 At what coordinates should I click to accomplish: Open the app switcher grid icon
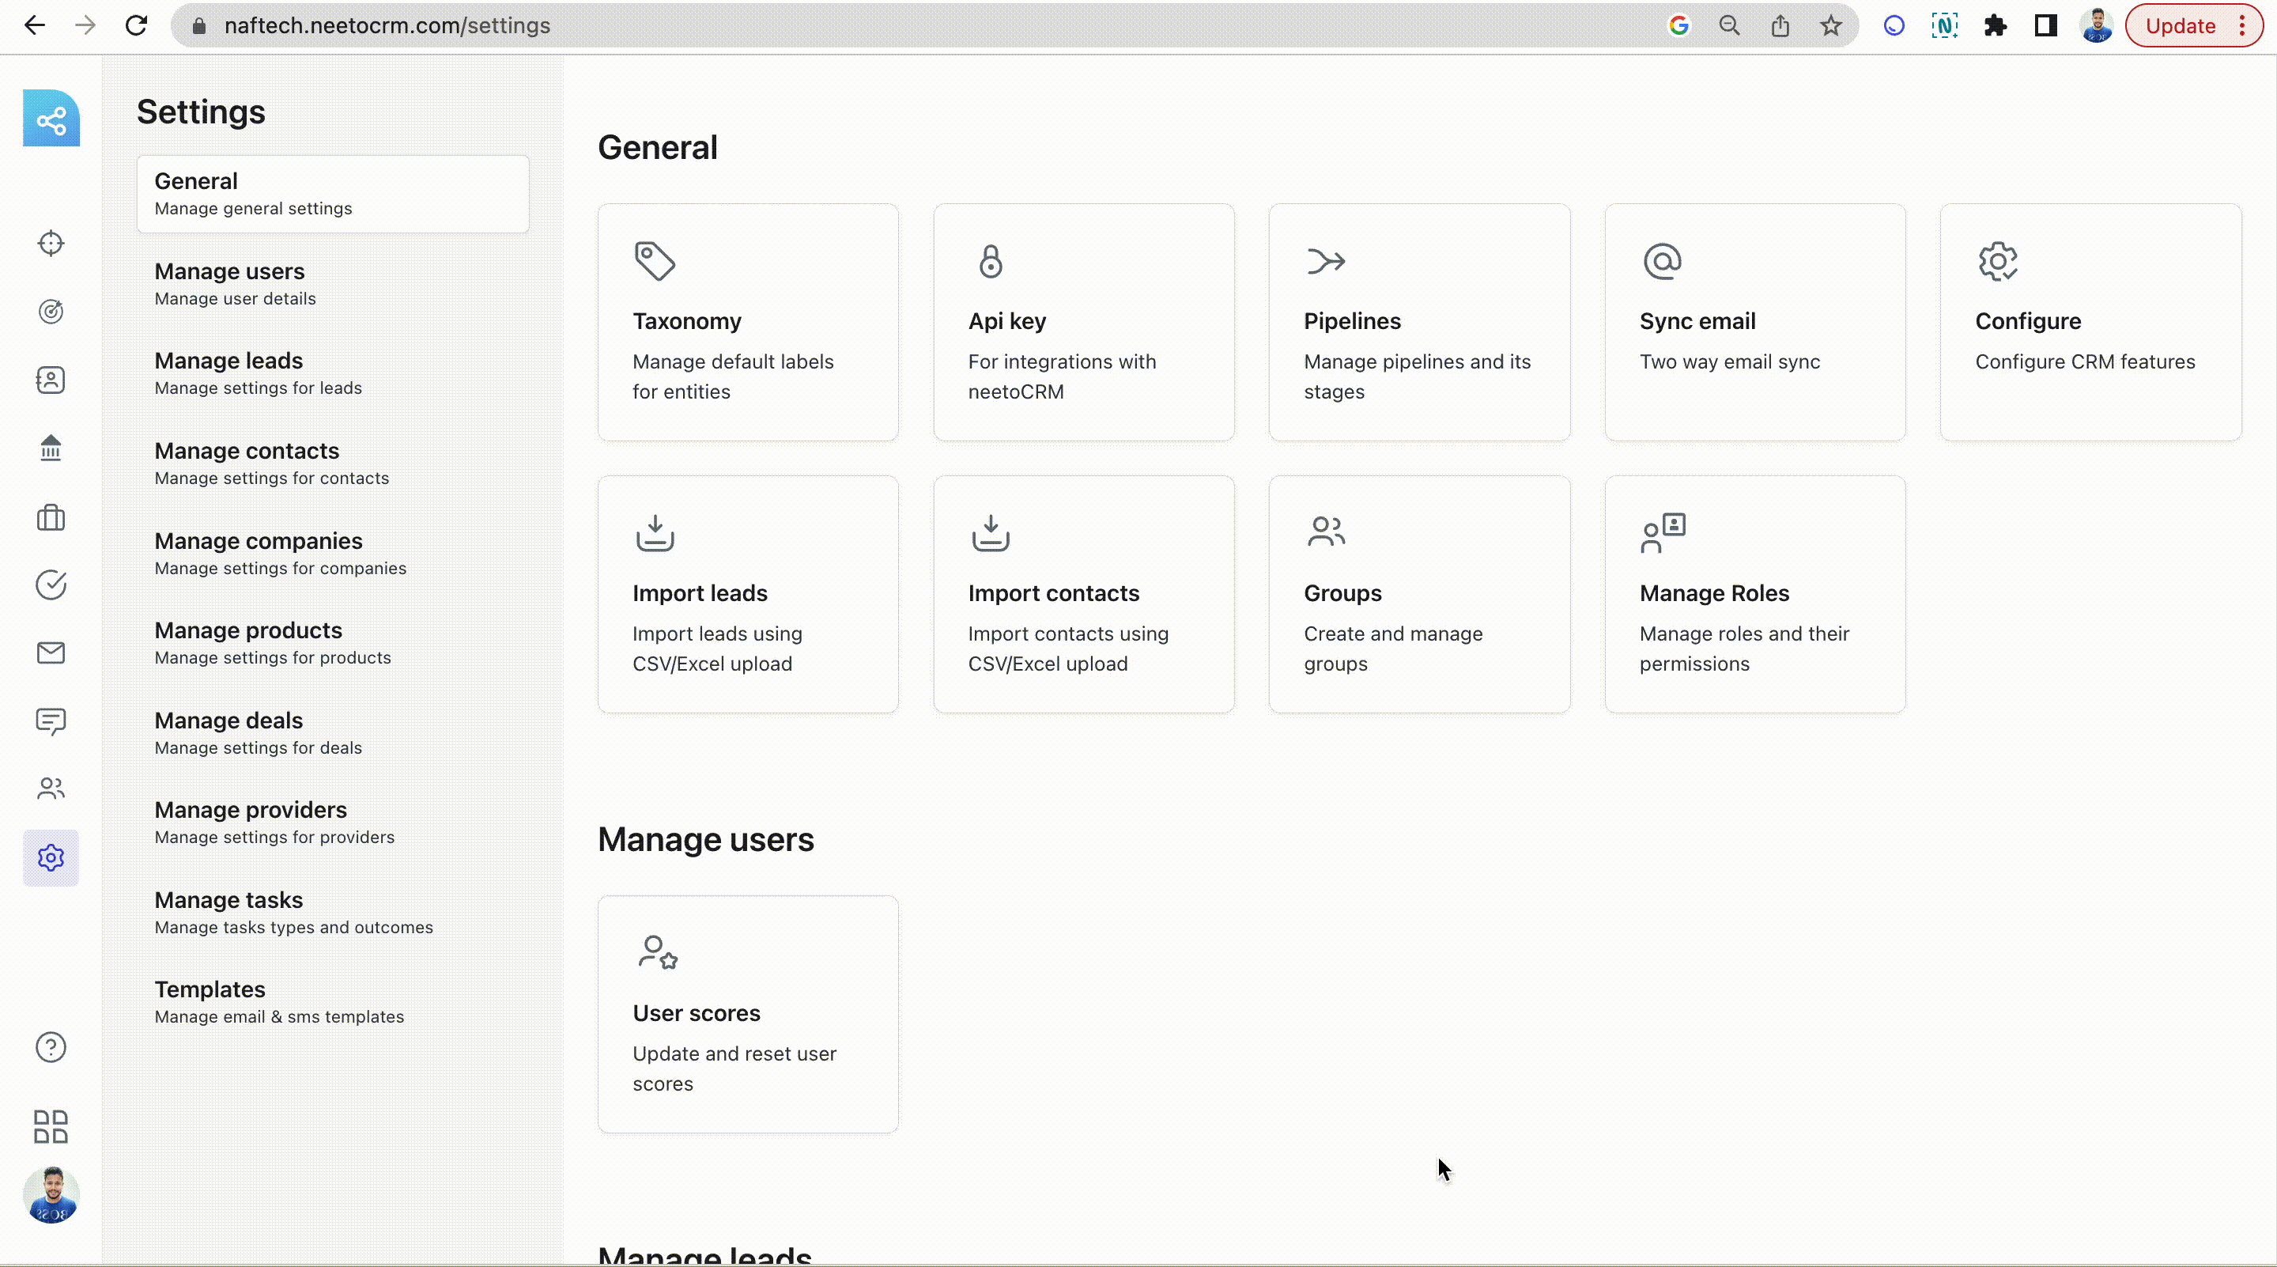[x=51, y=1127]
